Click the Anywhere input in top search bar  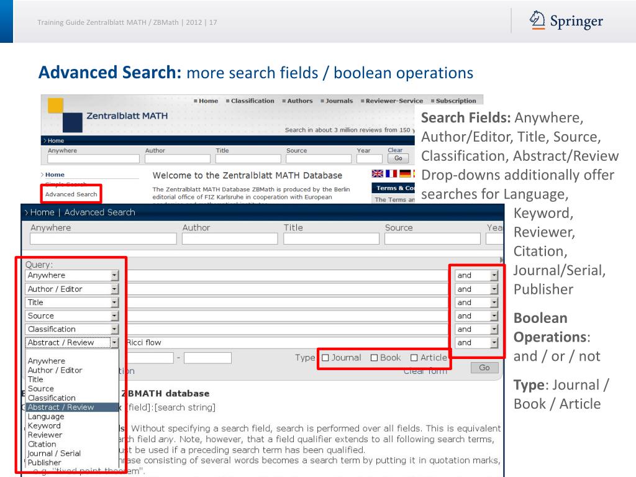pyautogui.click(x=93, y=159)
